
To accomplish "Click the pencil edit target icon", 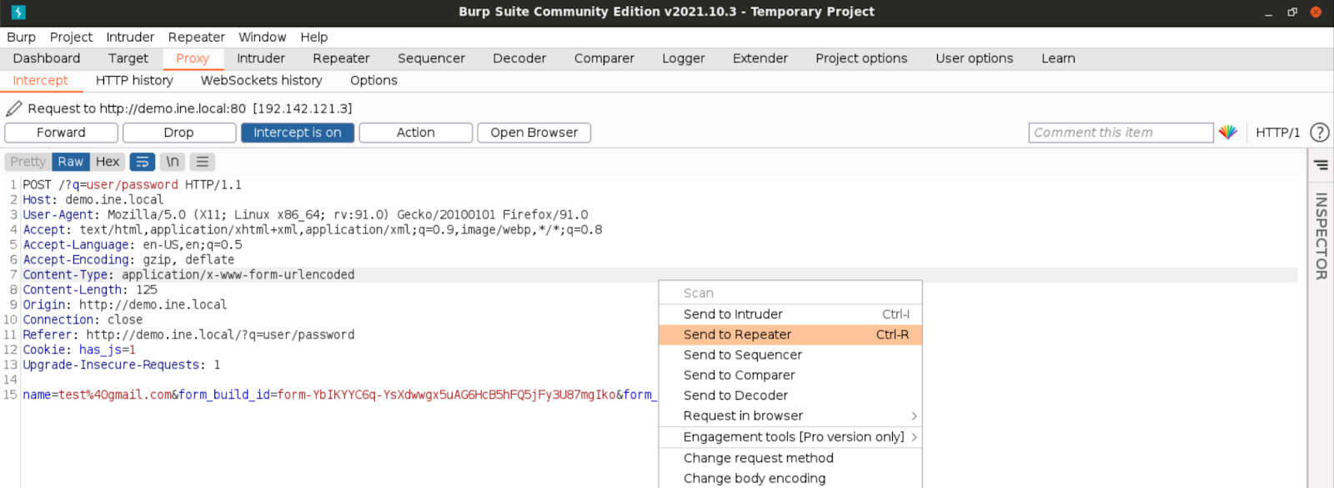I will click(14, 108).
